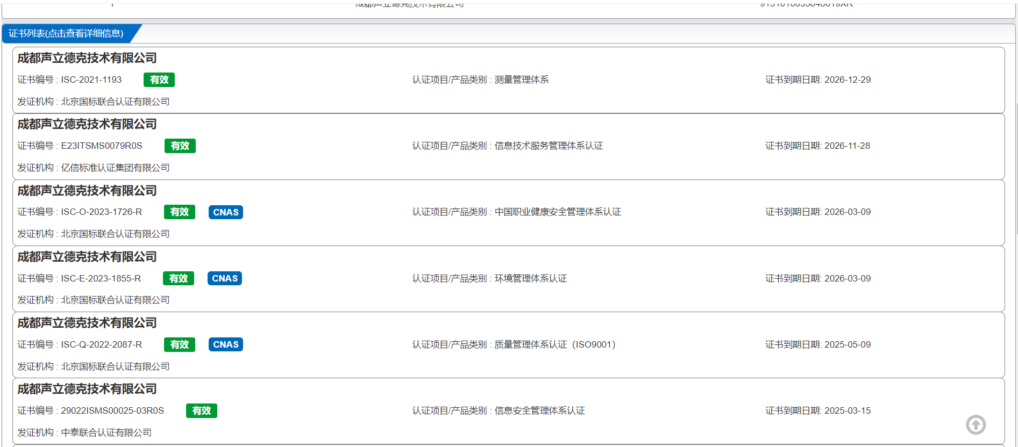Click 发证机构 北京国标联合认证有限公司 under ISC-2021-1193

115,102
